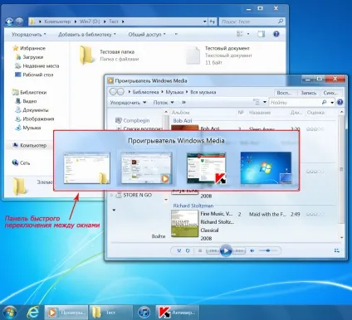
Task: Adjust the Media Player volume slider
Action: pos(267,250)
